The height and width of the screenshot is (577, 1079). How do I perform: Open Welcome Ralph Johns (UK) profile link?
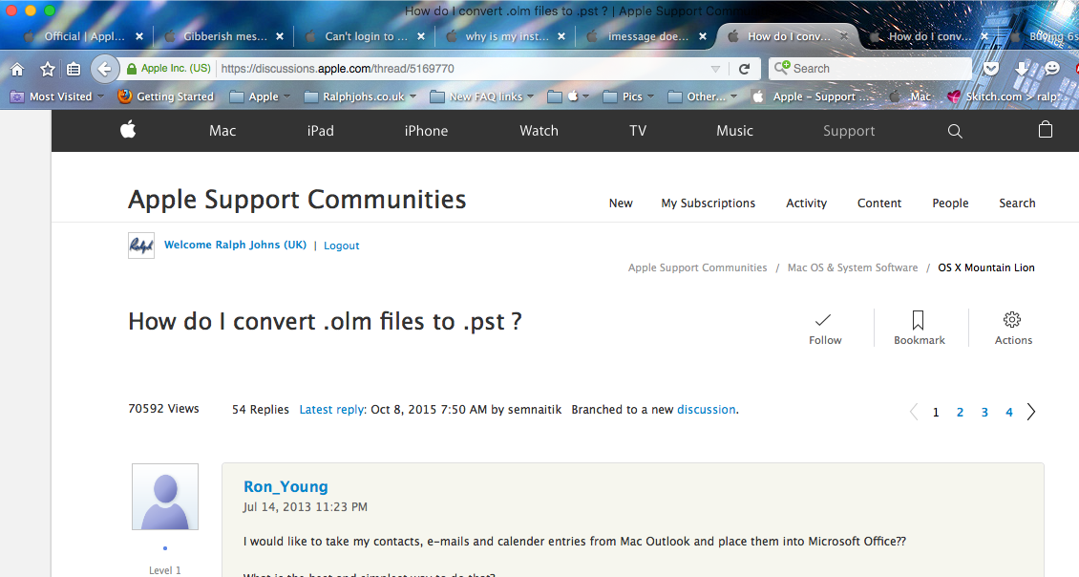[235, 246]
